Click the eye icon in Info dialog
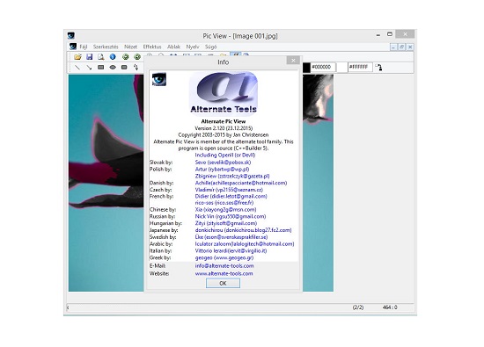This screenshot has width=484, height=347. coord(159,79)
